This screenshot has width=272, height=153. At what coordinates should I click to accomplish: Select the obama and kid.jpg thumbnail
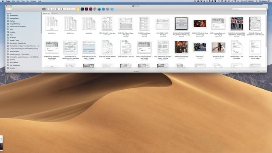218,47
